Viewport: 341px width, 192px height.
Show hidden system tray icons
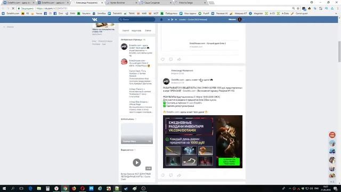click(x=290, y=188)
